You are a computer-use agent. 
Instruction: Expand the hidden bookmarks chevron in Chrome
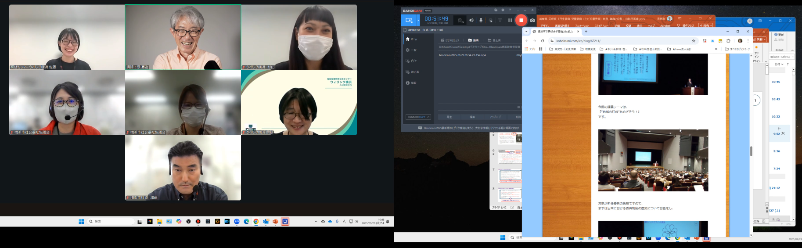716,49
